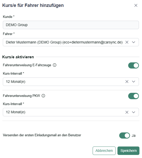The width and height of the screenshot is (142, 158).
Task: Expand the PKW Kurs-Intervall dropdown
Action: tap(133, 112)
